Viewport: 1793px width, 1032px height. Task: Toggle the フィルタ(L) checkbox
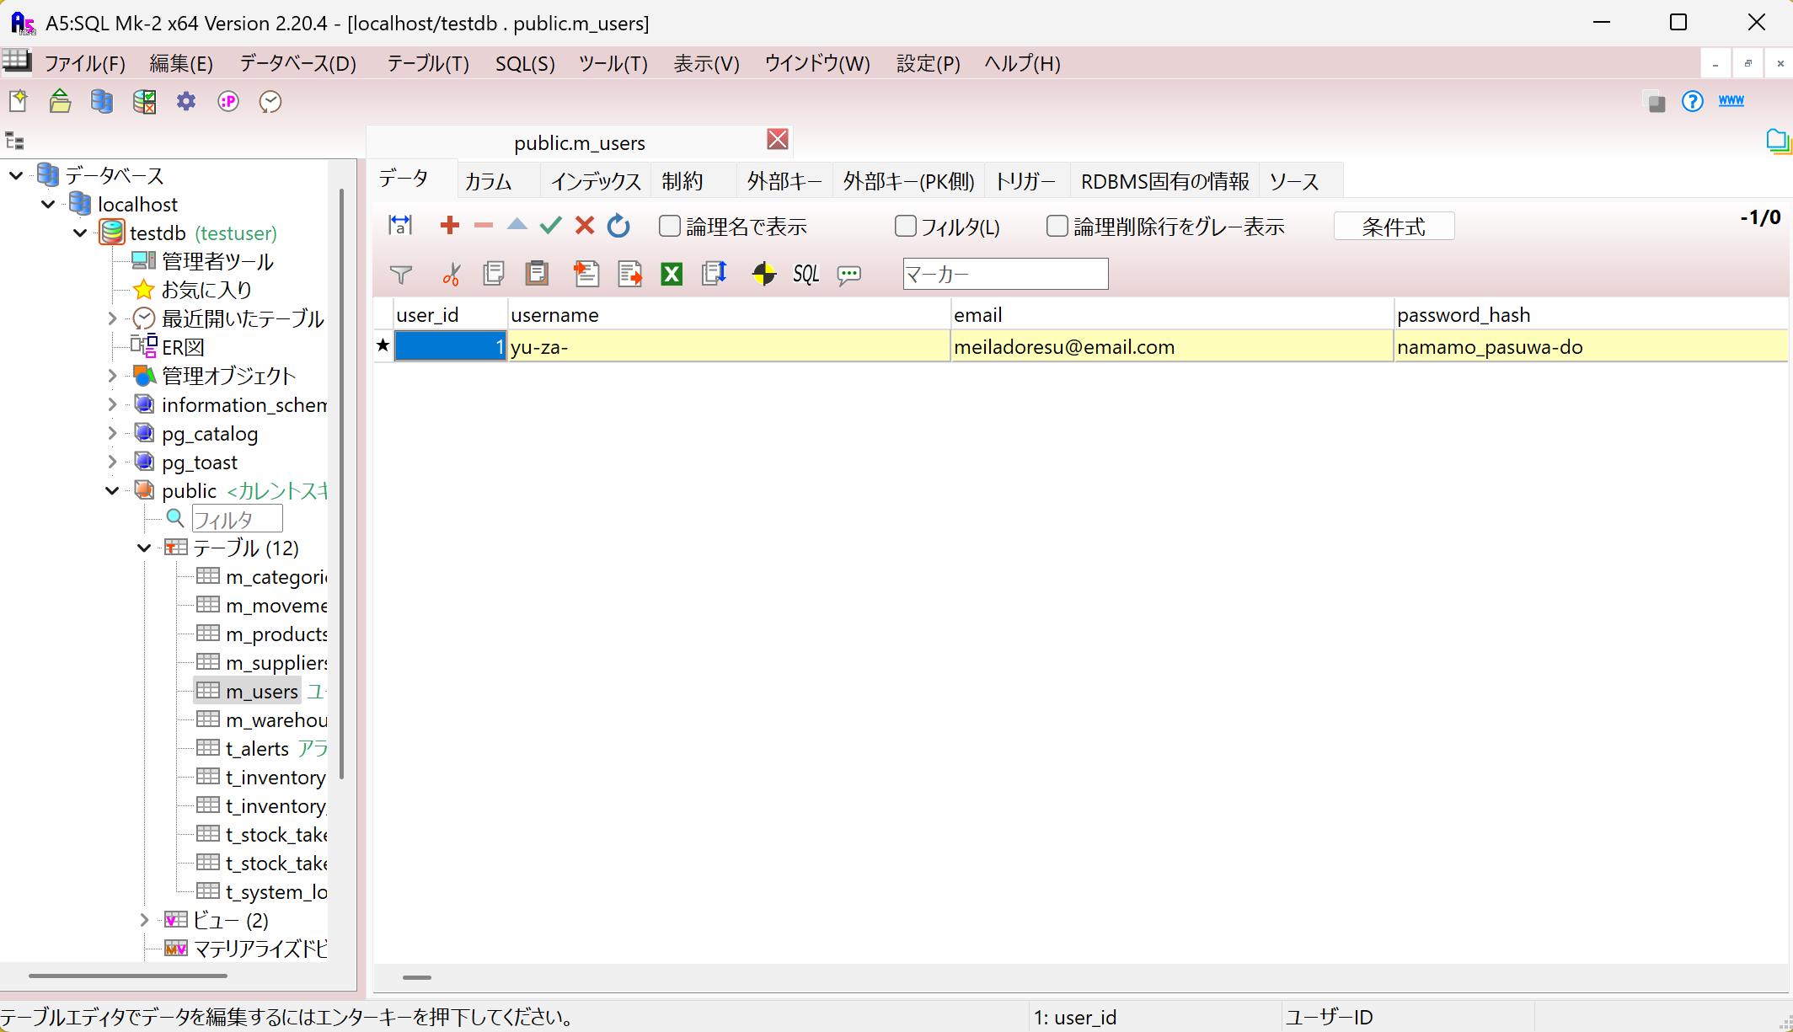(x=906, y=227)
